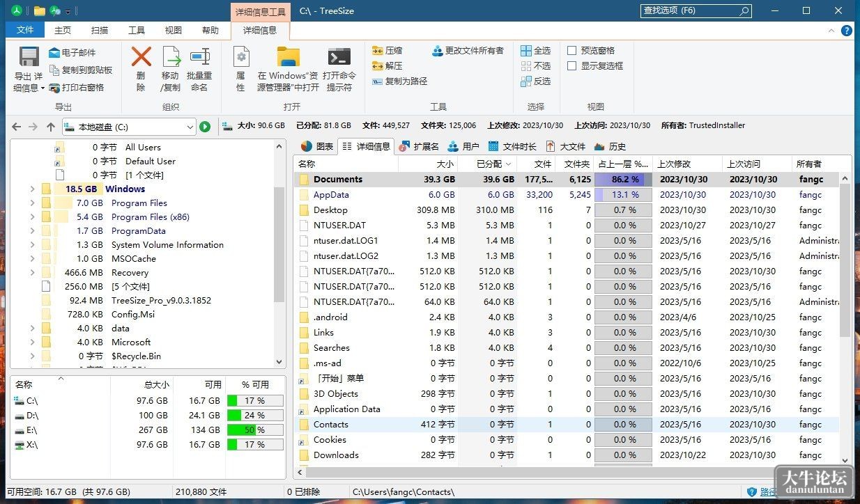Click the 导出详细信息 export icon
The width and height of the screenshot is (860, 504).
point(29,56)
